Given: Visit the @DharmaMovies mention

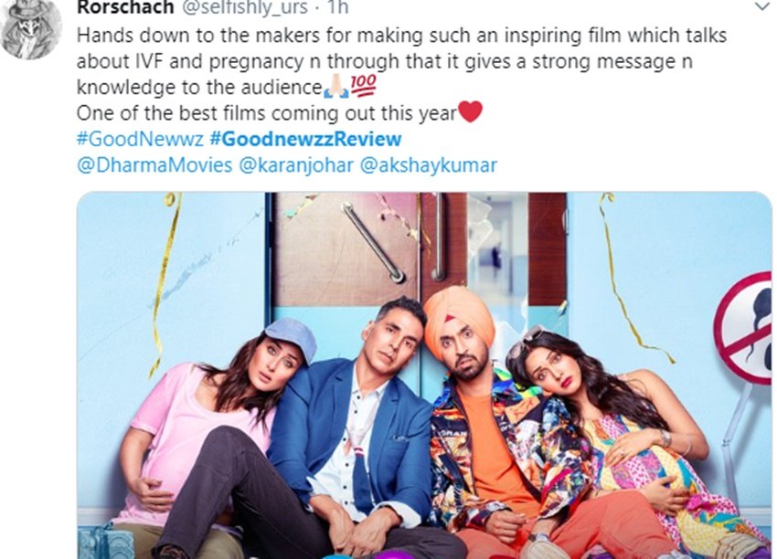Looking at the screenshot, I should click(154, 165).
